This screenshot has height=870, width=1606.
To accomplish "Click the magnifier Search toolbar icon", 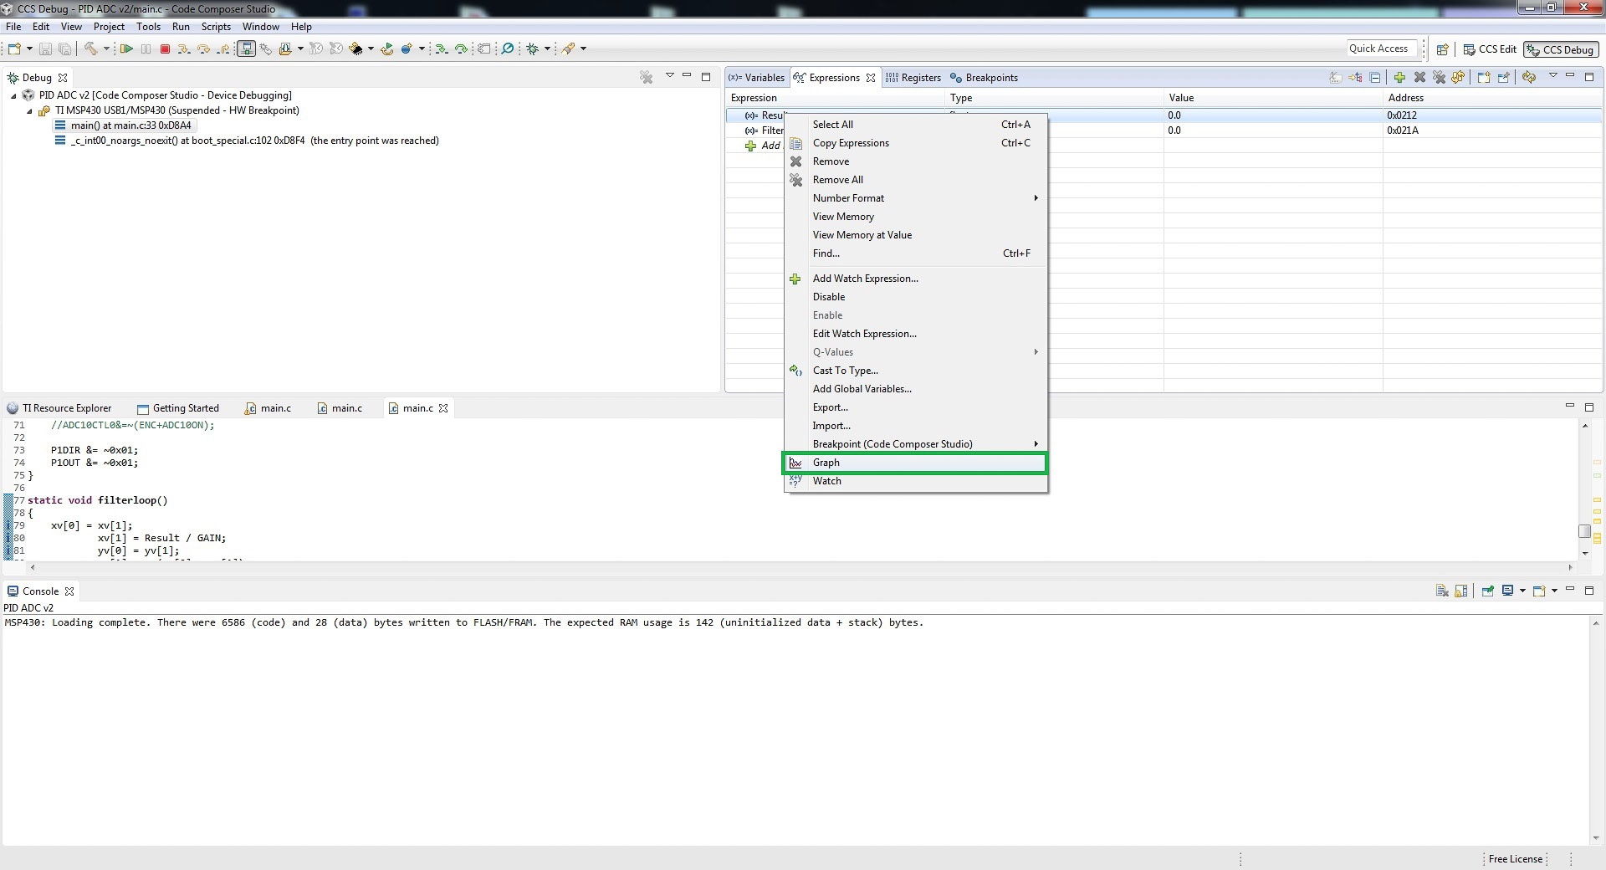I will (x=507, y=49).
